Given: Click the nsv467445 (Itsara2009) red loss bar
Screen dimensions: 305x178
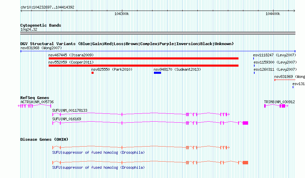Looking at the screenshot, I should click(144, 58).
